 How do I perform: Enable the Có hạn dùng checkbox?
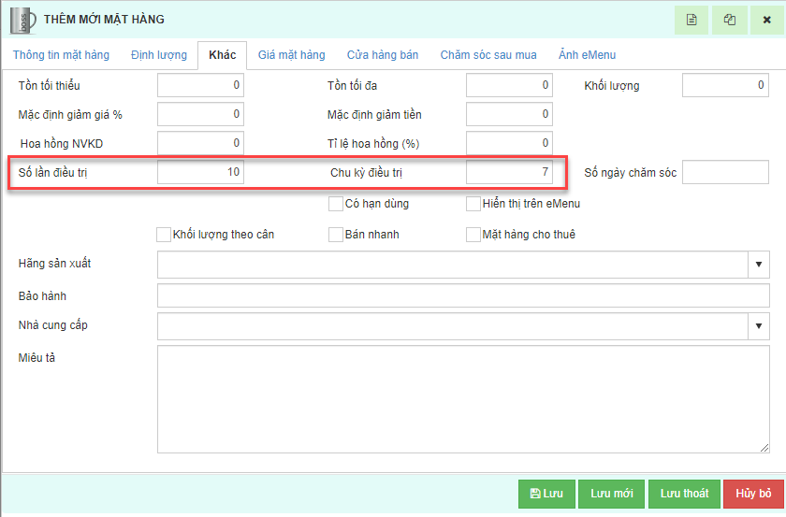pyautogui.click(x=336, y=204)
